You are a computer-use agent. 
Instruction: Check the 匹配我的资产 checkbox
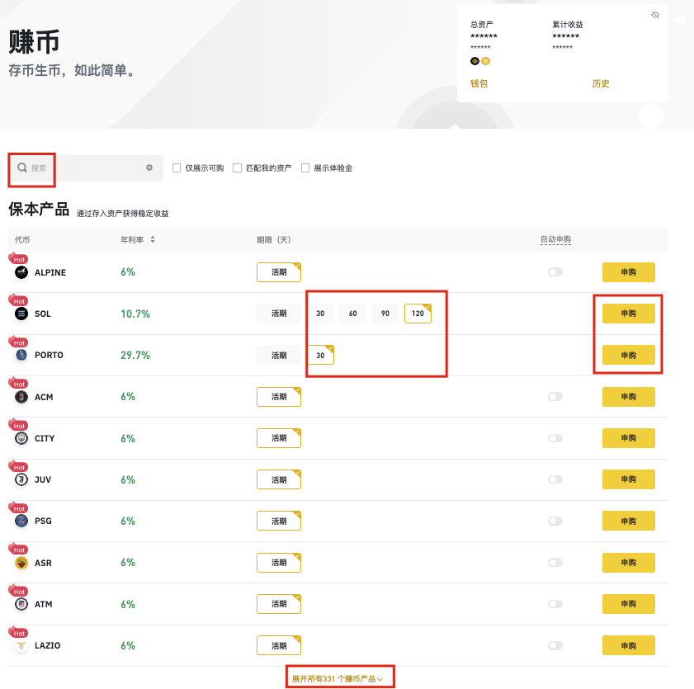237,168
